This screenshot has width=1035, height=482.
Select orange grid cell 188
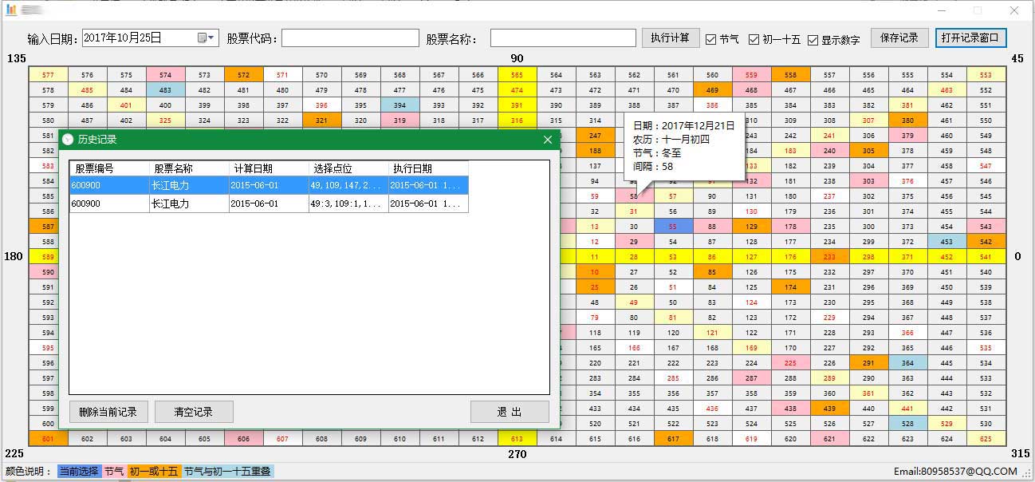595,151
